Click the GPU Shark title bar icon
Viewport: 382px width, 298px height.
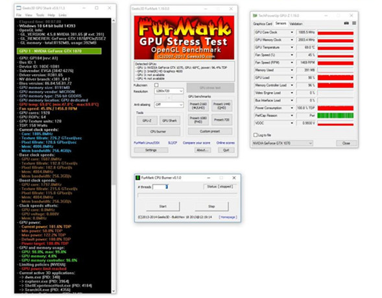point(19,8)
